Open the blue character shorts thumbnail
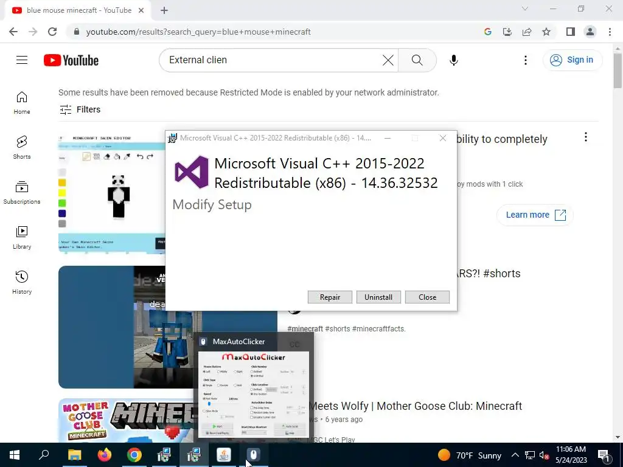 point(128,327)
